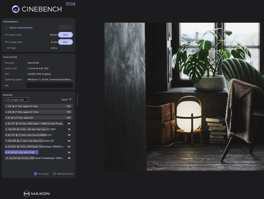
Task: Click the ranking panel scrollbar
Action: pos(77,100)
